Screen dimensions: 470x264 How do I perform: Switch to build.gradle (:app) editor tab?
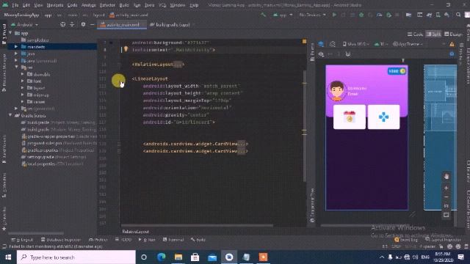tap(170, 24)
